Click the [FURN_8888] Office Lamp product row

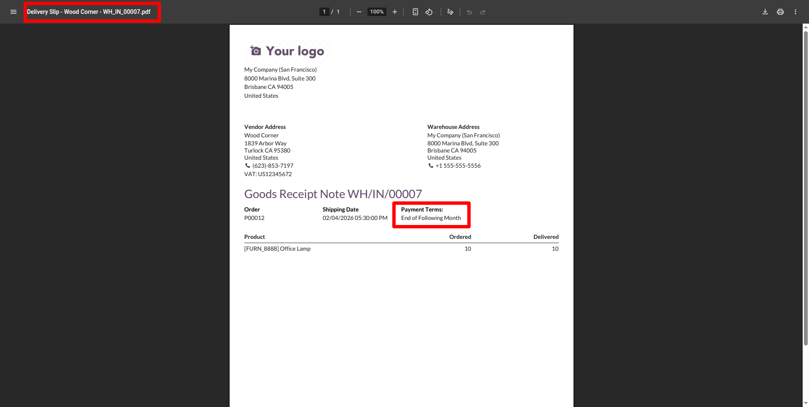(x=402, y=249)
